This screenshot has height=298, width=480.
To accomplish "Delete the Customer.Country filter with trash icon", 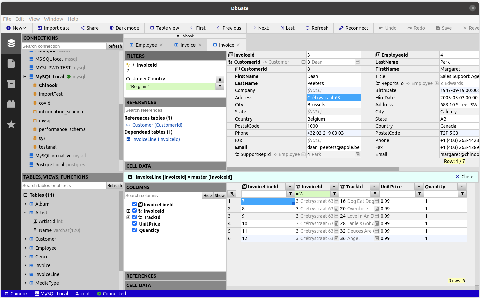I will (220, 79).
